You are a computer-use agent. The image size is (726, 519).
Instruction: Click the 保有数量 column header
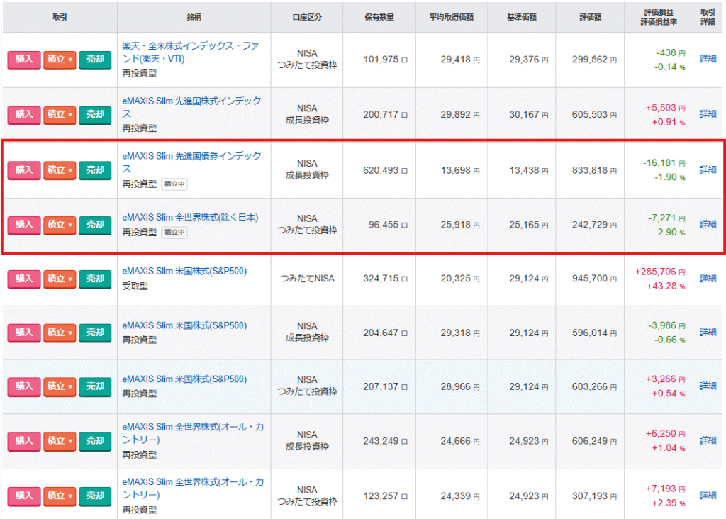379,17
